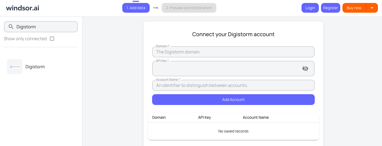Focus the Account Name input field
The height and width of the screenshot is (146, 382).
click(233, 85)
